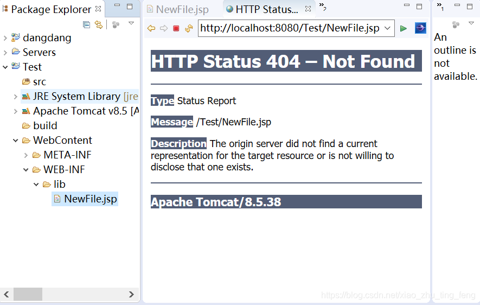Select the WEB-INF folder label
480x305 pixels.
click(64, 169)
